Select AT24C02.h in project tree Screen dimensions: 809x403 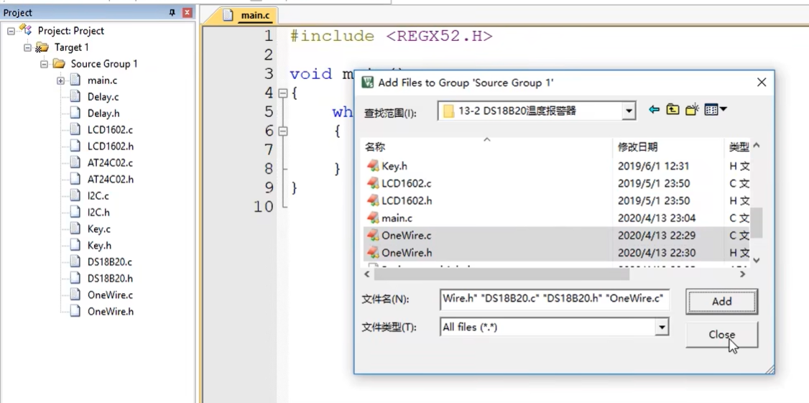click(111, 180)
